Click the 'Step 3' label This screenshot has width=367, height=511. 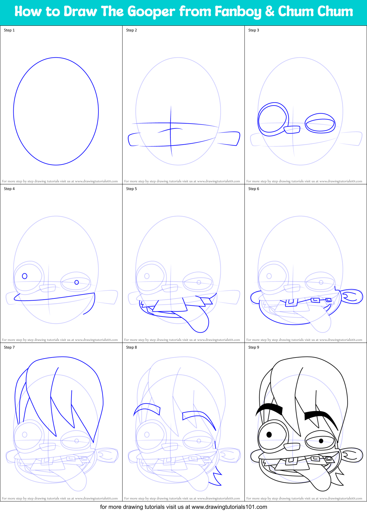(254, 30)
